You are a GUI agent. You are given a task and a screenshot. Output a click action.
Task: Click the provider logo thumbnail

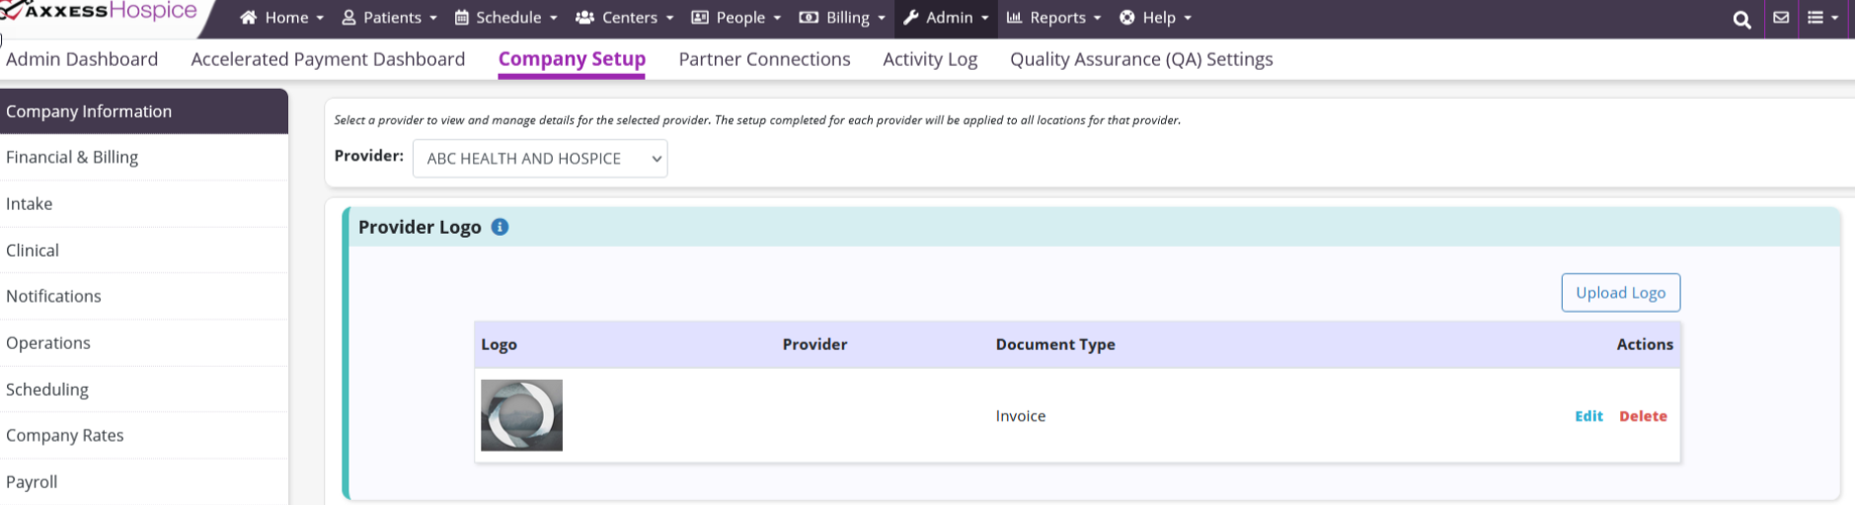point(521,415)
